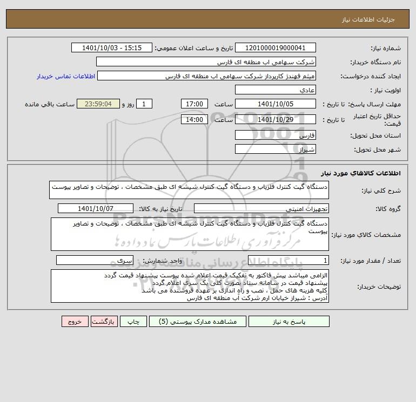Click price validity date 1401/10/29
The image size is (416, 402).
coord(276,119)
